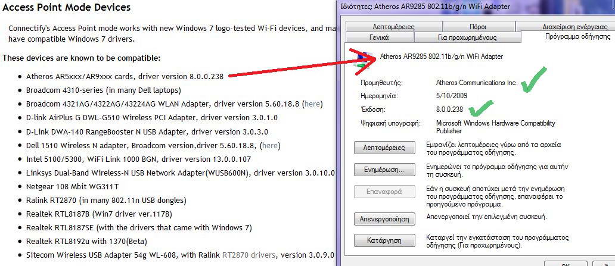
Task: Click the Realtek RTL8187B list item
Action: pyautogui.click(x=100, y=214)
